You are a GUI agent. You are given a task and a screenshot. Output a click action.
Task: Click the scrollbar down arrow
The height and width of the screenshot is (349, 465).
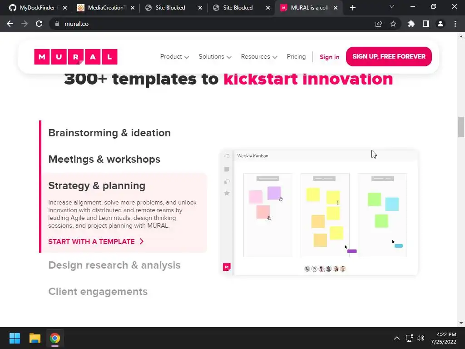461,323
